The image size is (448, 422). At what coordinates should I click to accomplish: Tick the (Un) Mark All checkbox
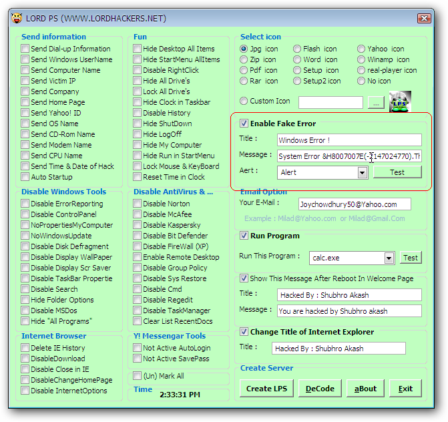tap(137, 376)
